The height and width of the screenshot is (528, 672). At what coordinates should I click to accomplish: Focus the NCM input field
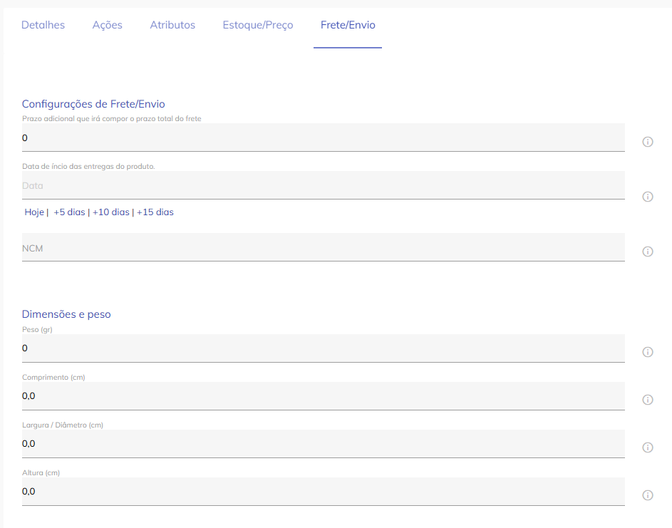pos(323,247)
